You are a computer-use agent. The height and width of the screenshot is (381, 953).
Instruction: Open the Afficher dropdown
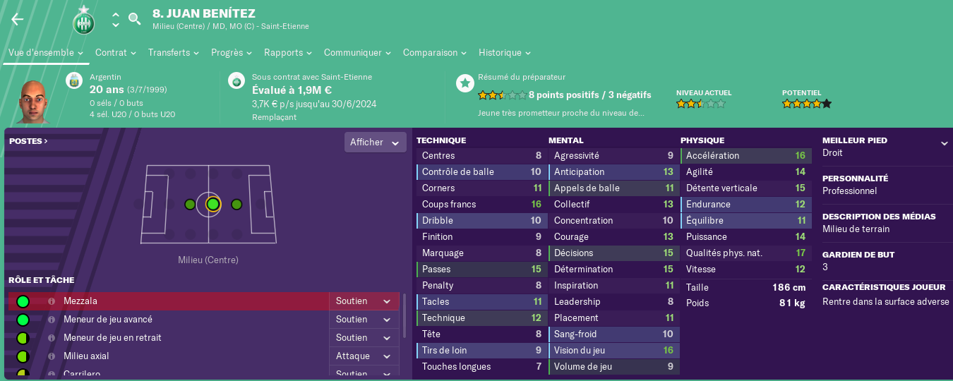click(376, 143)
